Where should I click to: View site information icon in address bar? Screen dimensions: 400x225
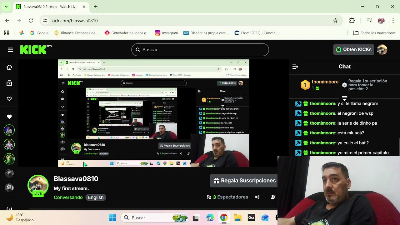coord(45,21)
